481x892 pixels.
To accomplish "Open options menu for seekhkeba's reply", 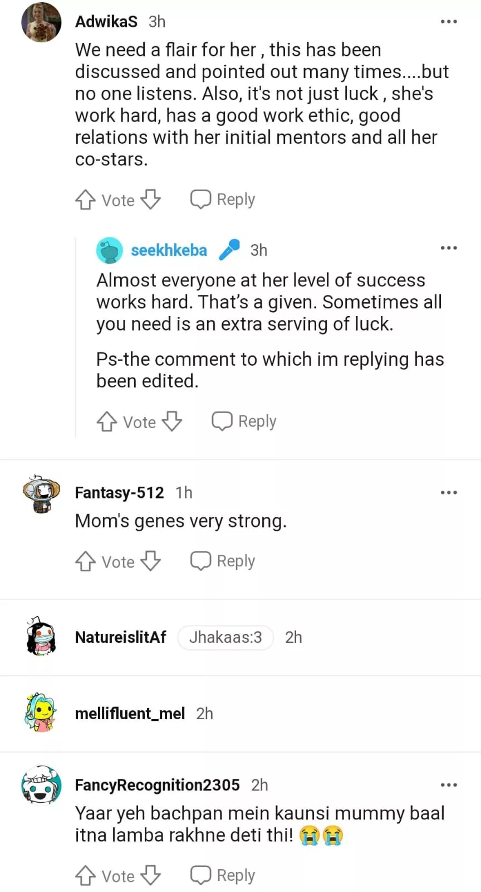I will coord(449,248).
